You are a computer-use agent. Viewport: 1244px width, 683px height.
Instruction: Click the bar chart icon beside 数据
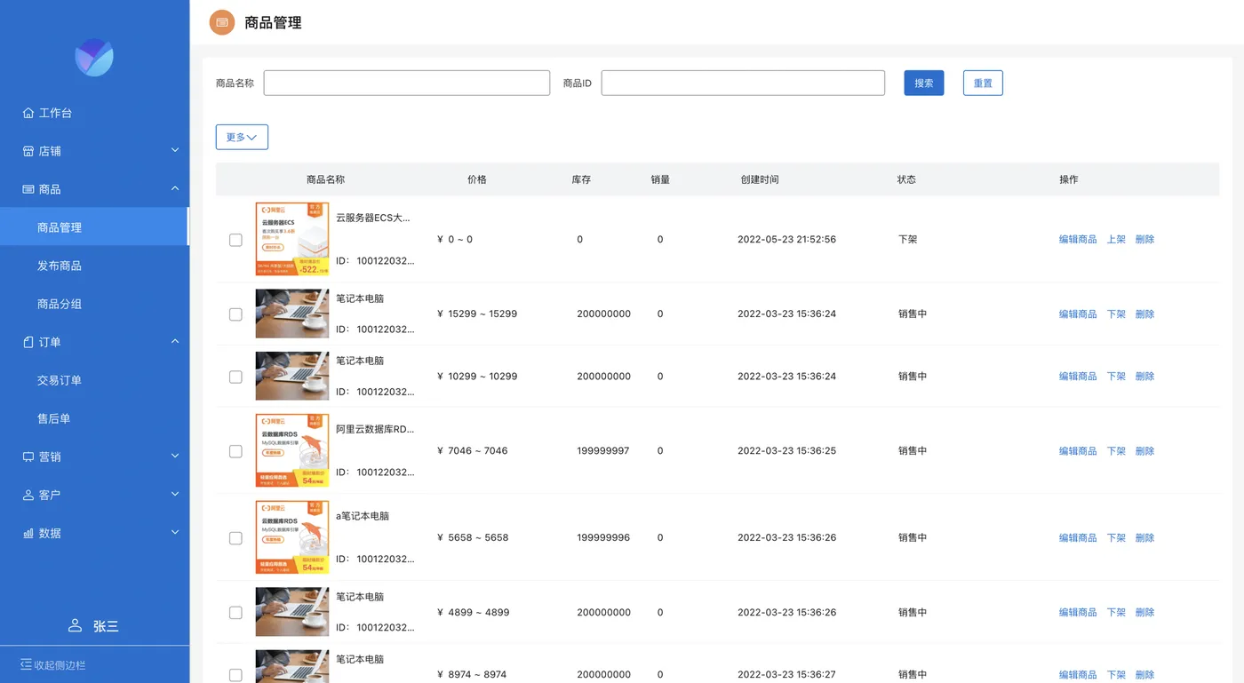28,533
